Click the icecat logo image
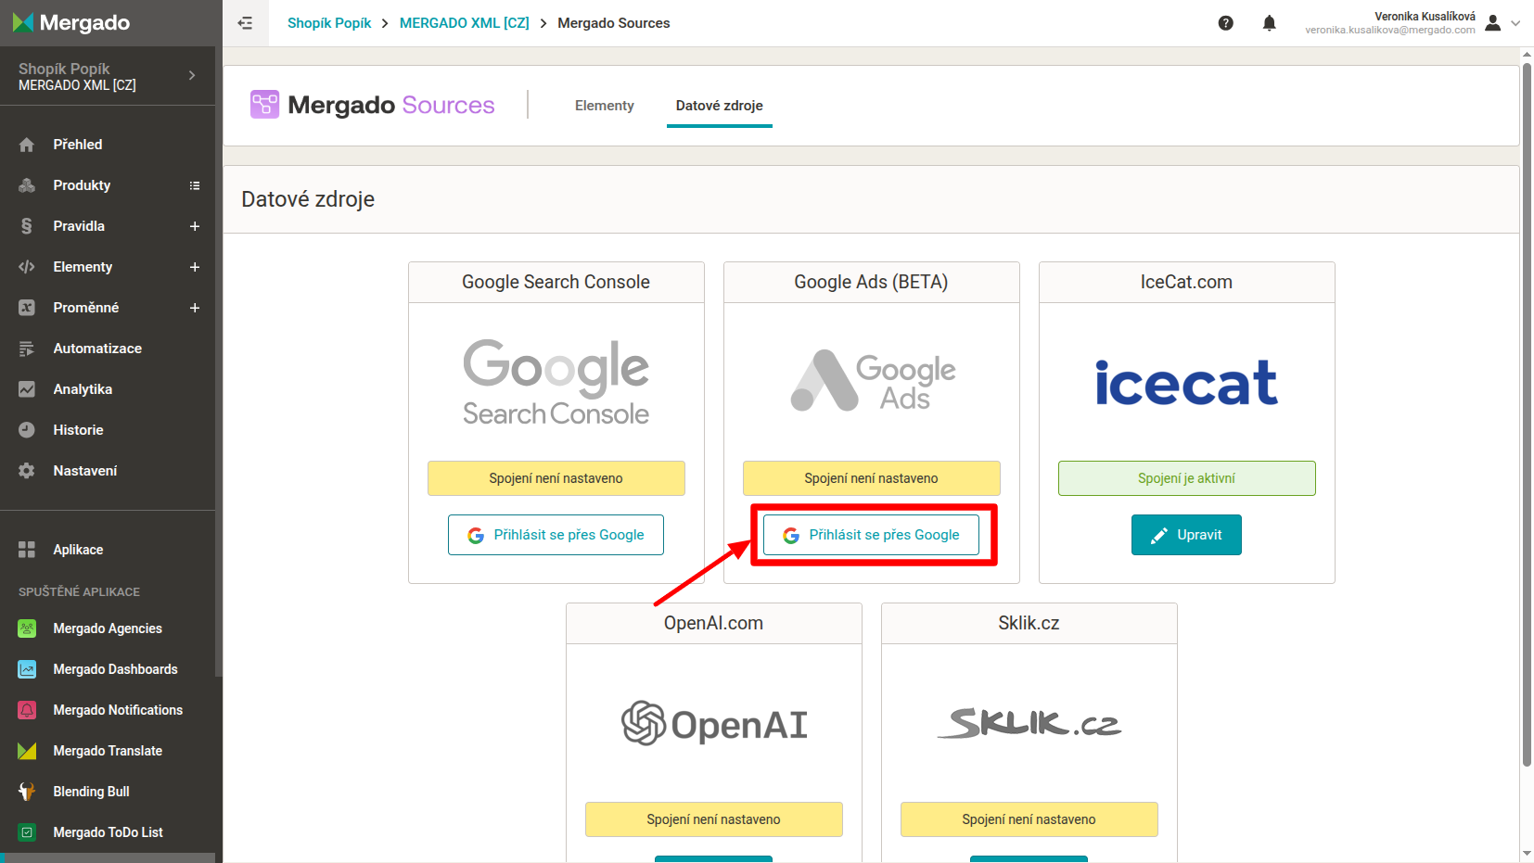This screenshot has height=863, width=1534. (1186, 383)
